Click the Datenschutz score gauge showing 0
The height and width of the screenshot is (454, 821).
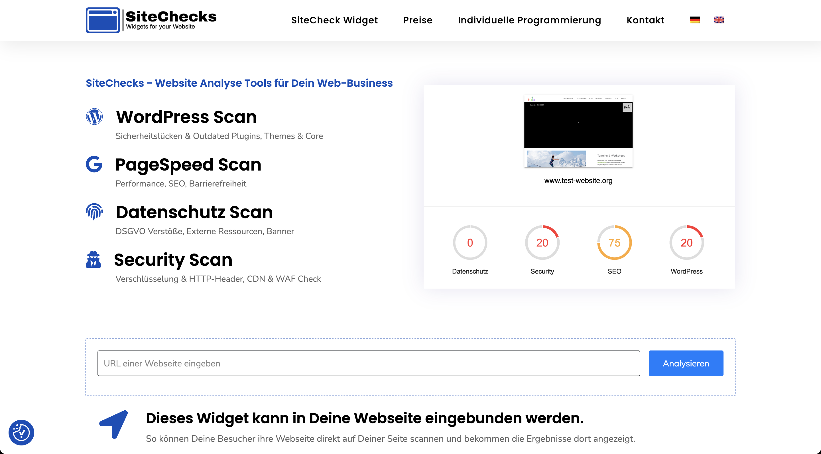point(470,243)
